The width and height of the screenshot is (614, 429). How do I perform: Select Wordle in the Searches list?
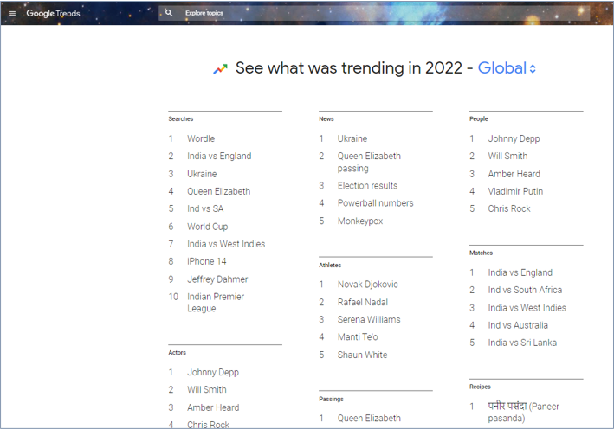click(x=201, y=139)
